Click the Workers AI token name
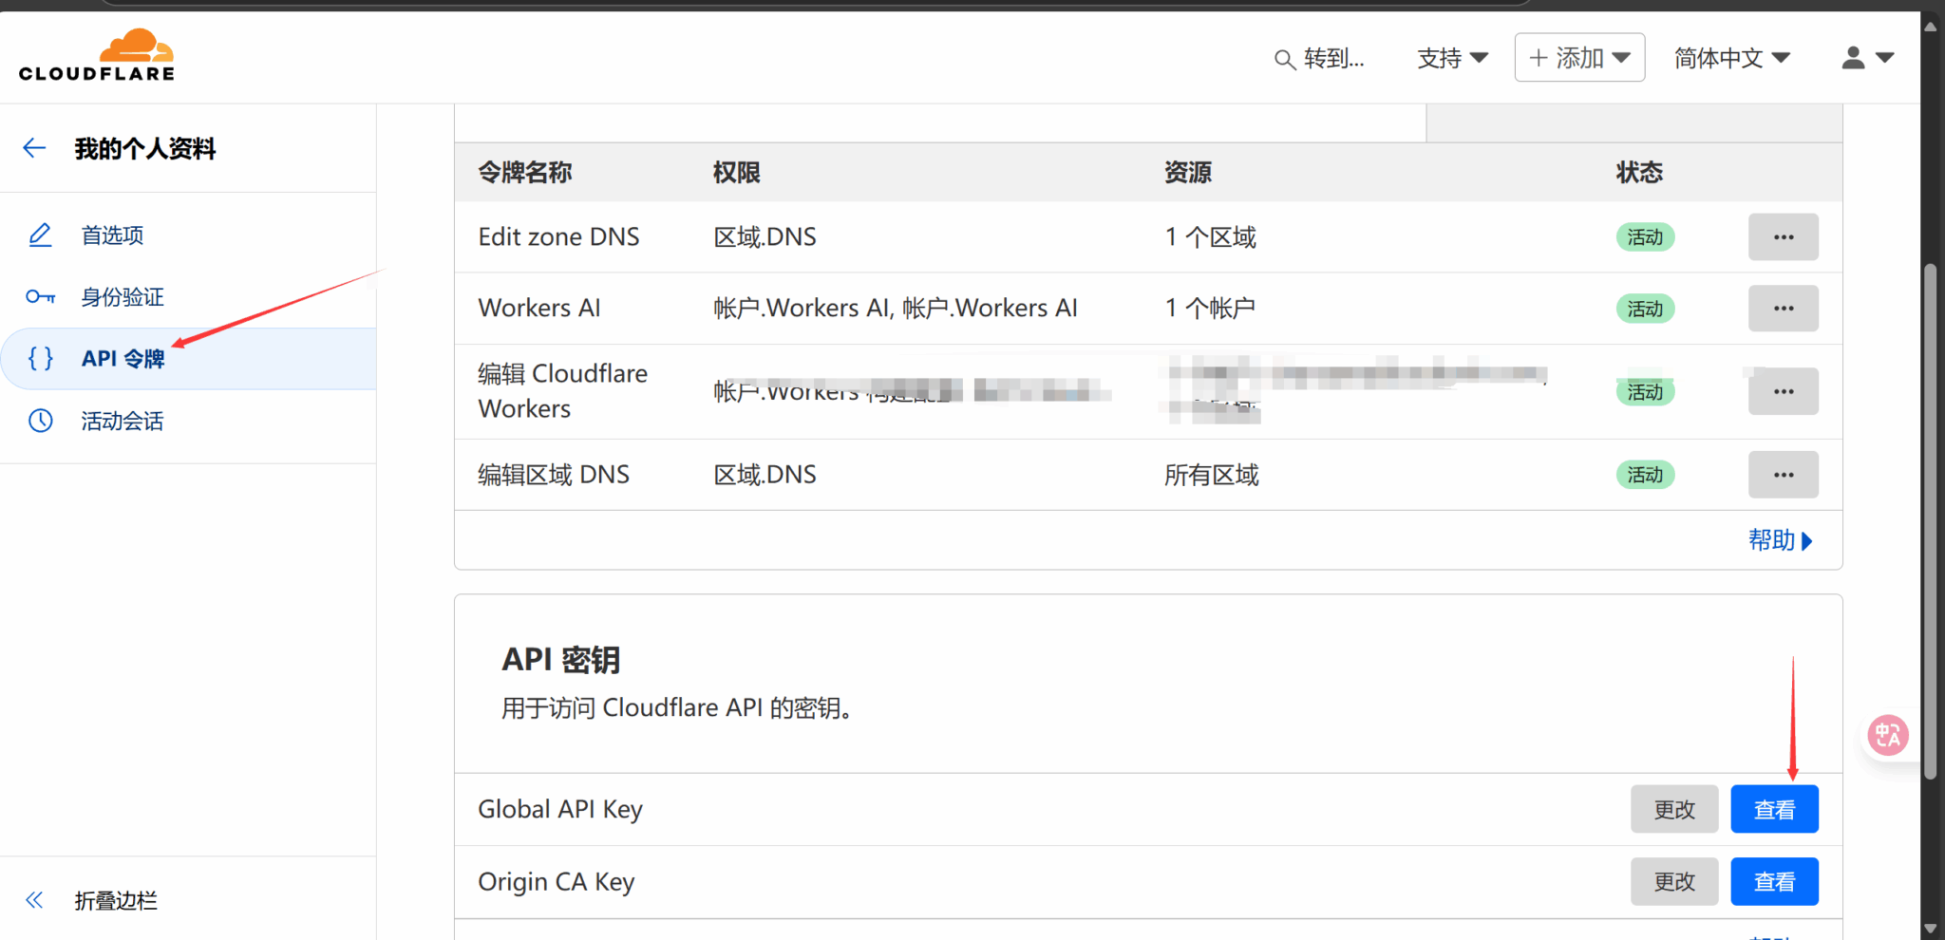This screenshot has height=940, width=1945. [x=539, y=308]
